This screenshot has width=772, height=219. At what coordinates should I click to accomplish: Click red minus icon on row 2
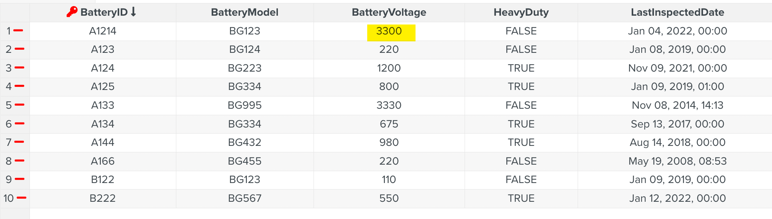click(x=20, y=49)
